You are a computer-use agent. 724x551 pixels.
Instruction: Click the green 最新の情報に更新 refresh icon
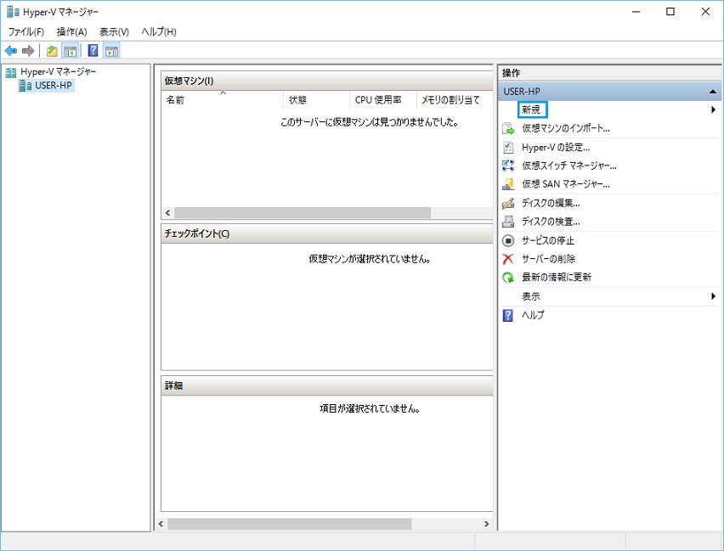(x=508, y=278)
